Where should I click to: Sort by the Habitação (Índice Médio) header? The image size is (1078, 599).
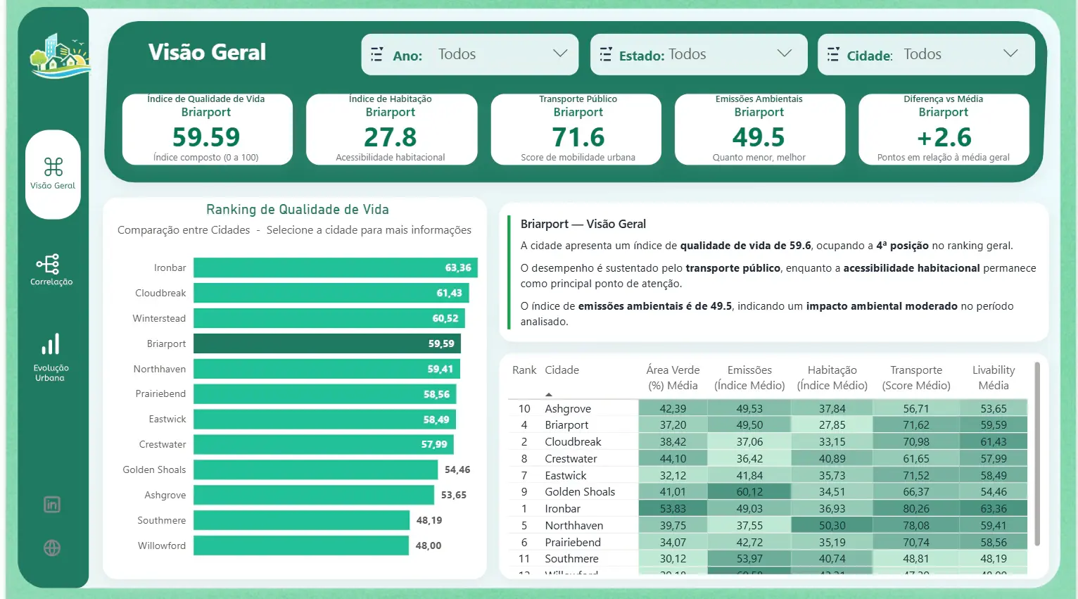pyautogui.click(x=832, y=378)
